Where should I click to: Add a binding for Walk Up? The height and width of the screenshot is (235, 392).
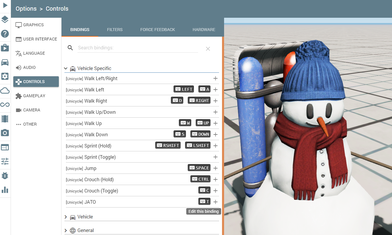216,123
